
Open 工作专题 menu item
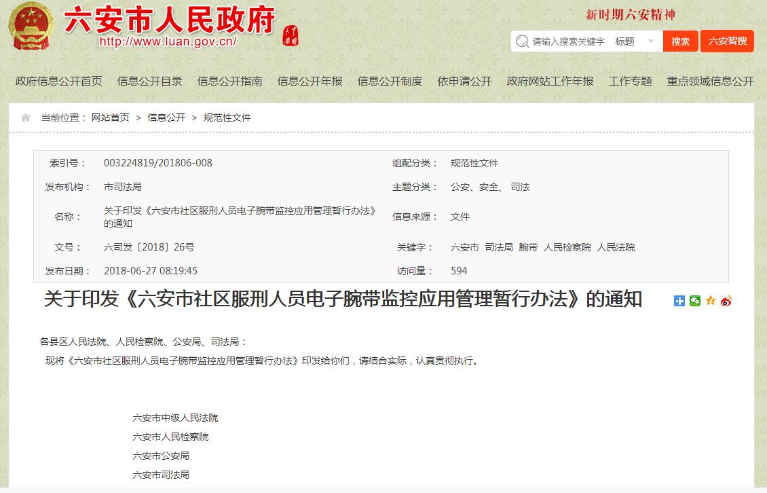coord(631,81)
